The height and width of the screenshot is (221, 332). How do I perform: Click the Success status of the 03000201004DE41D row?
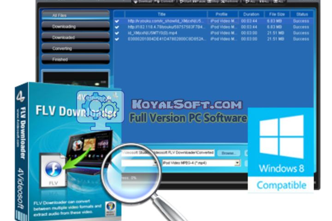tap(301, 39)
